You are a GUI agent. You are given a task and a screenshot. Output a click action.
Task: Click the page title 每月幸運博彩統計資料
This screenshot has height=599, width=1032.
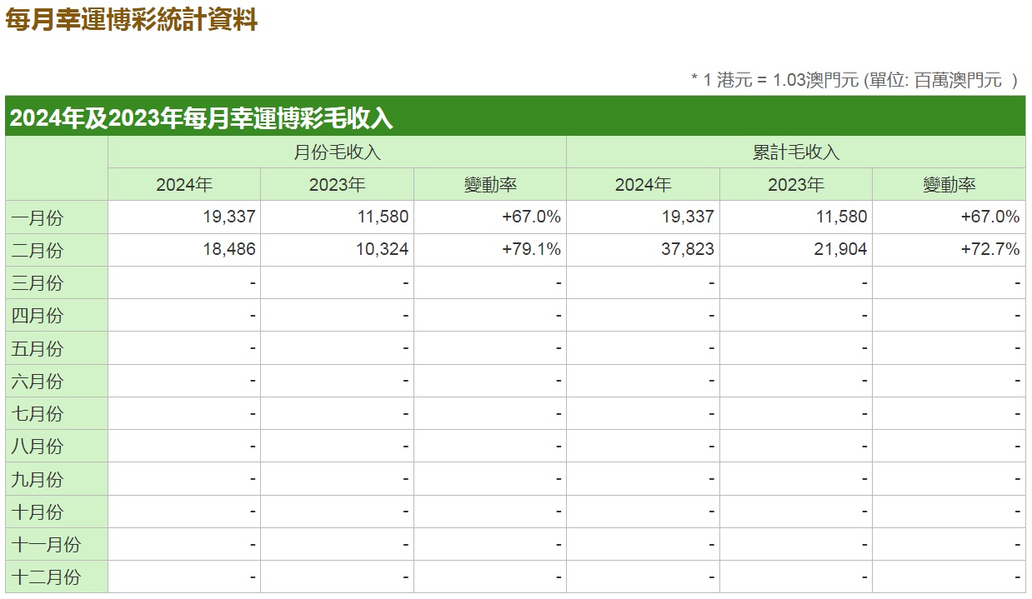click(x=132, y=20)
